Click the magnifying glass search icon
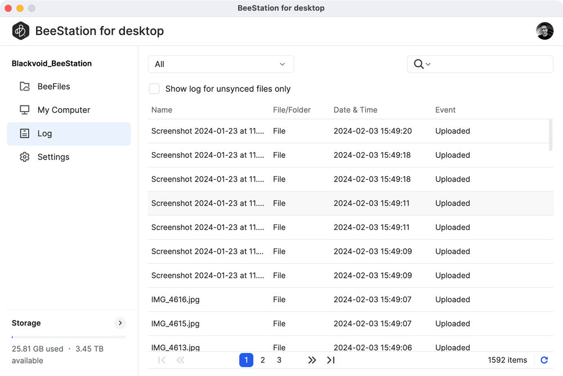Screen dimensions: 563x376 (x=418, y=64)
